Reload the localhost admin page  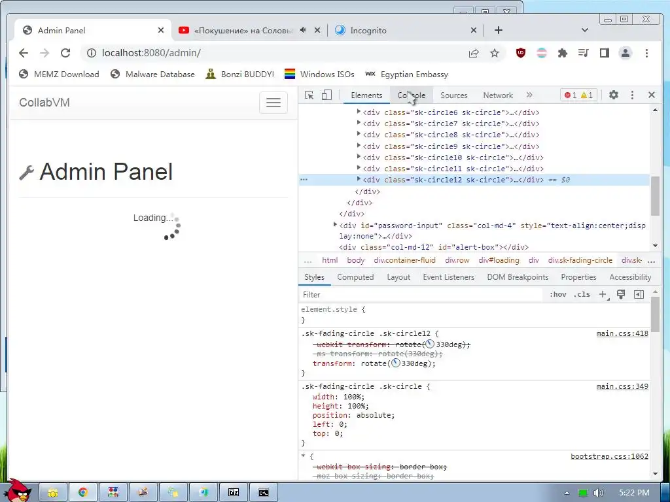tap(65, 53)
